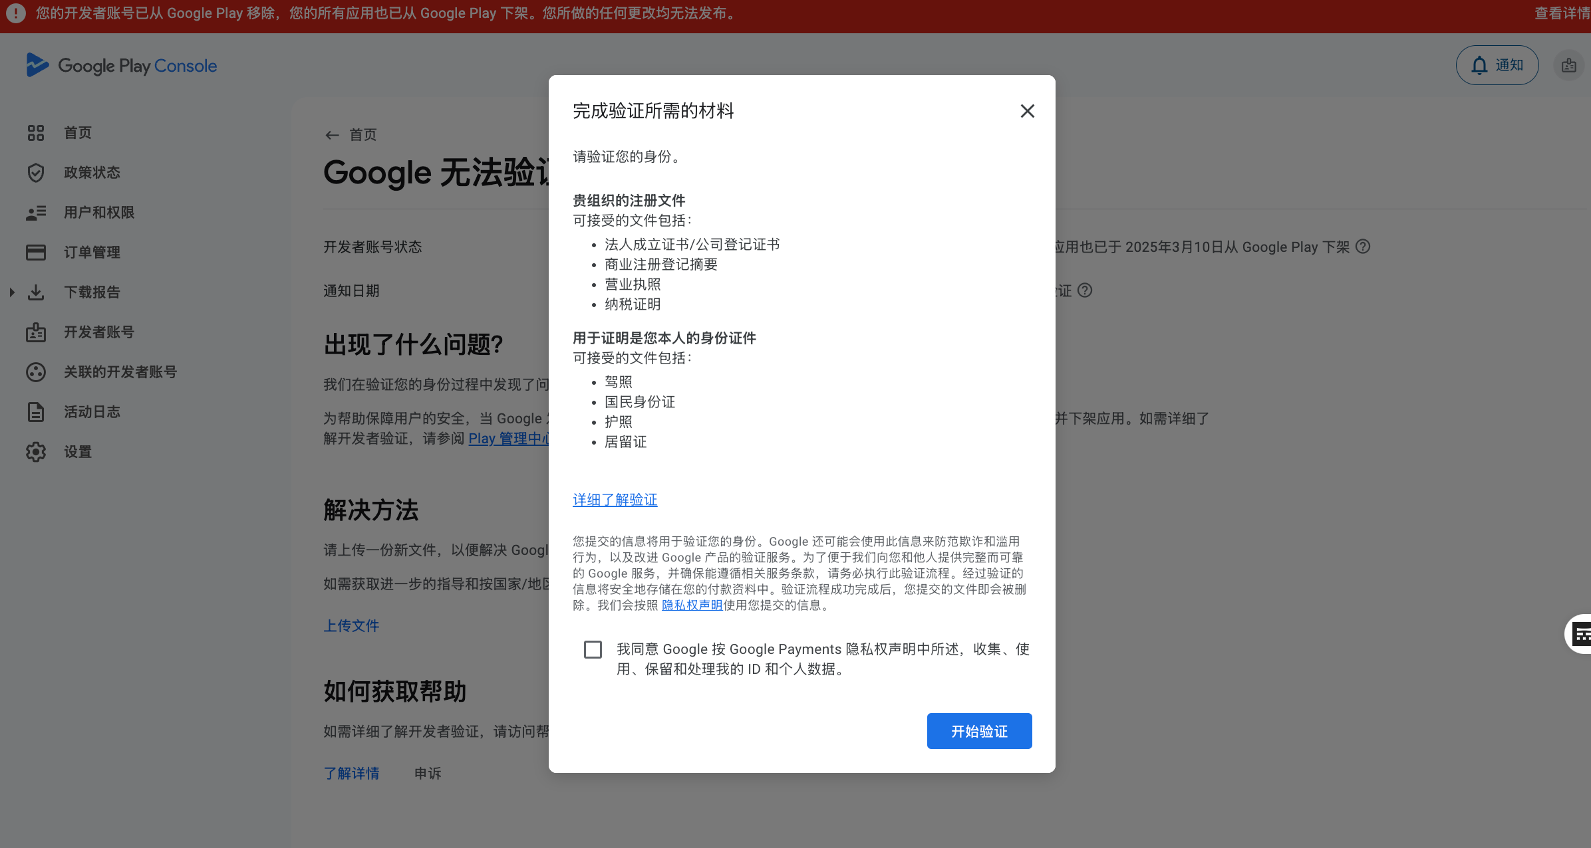Click the 下载报告 download icon

click(x=36, y=292)
